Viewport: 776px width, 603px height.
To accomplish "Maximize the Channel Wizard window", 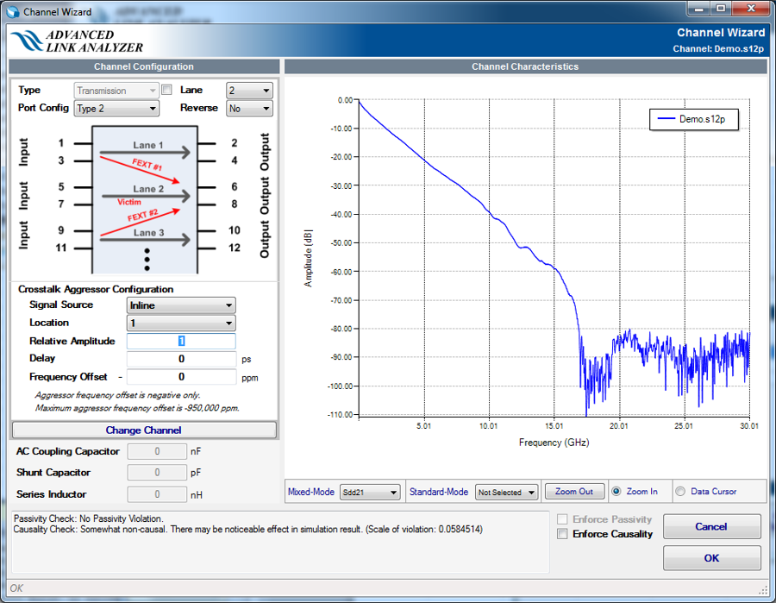I will tap(719, 9).
